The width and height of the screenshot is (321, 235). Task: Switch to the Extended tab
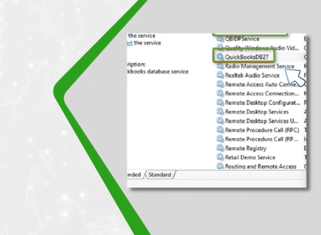point(135,175)
